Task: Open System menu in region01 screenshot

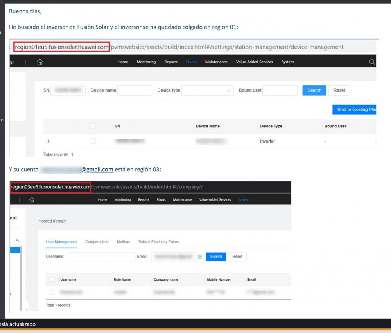Action: click(287, 62)
